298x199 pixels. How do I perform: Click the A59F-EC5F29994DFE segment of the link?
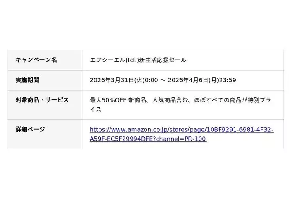click(122, 139)
